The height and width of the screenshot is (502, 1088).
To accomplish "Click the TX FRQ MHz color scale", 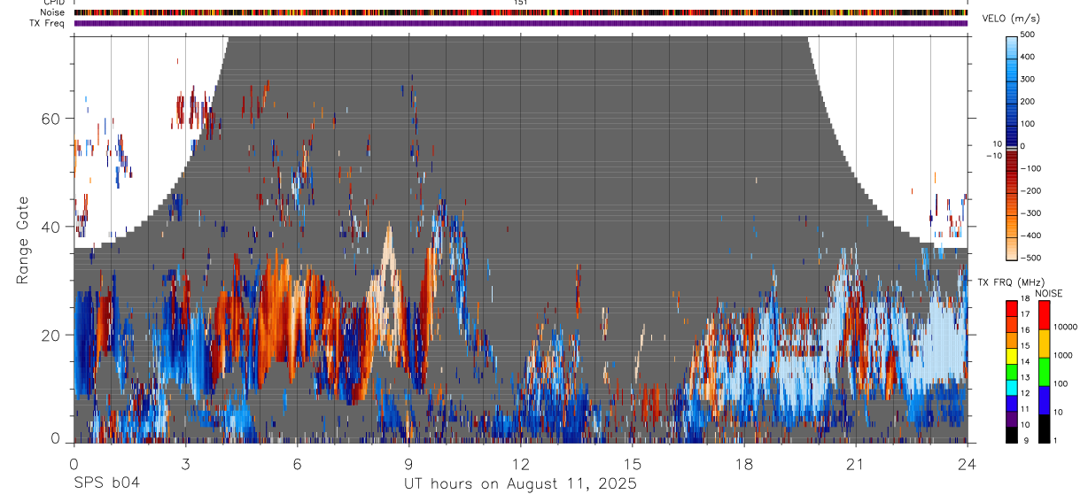I will pos(1012,371).
